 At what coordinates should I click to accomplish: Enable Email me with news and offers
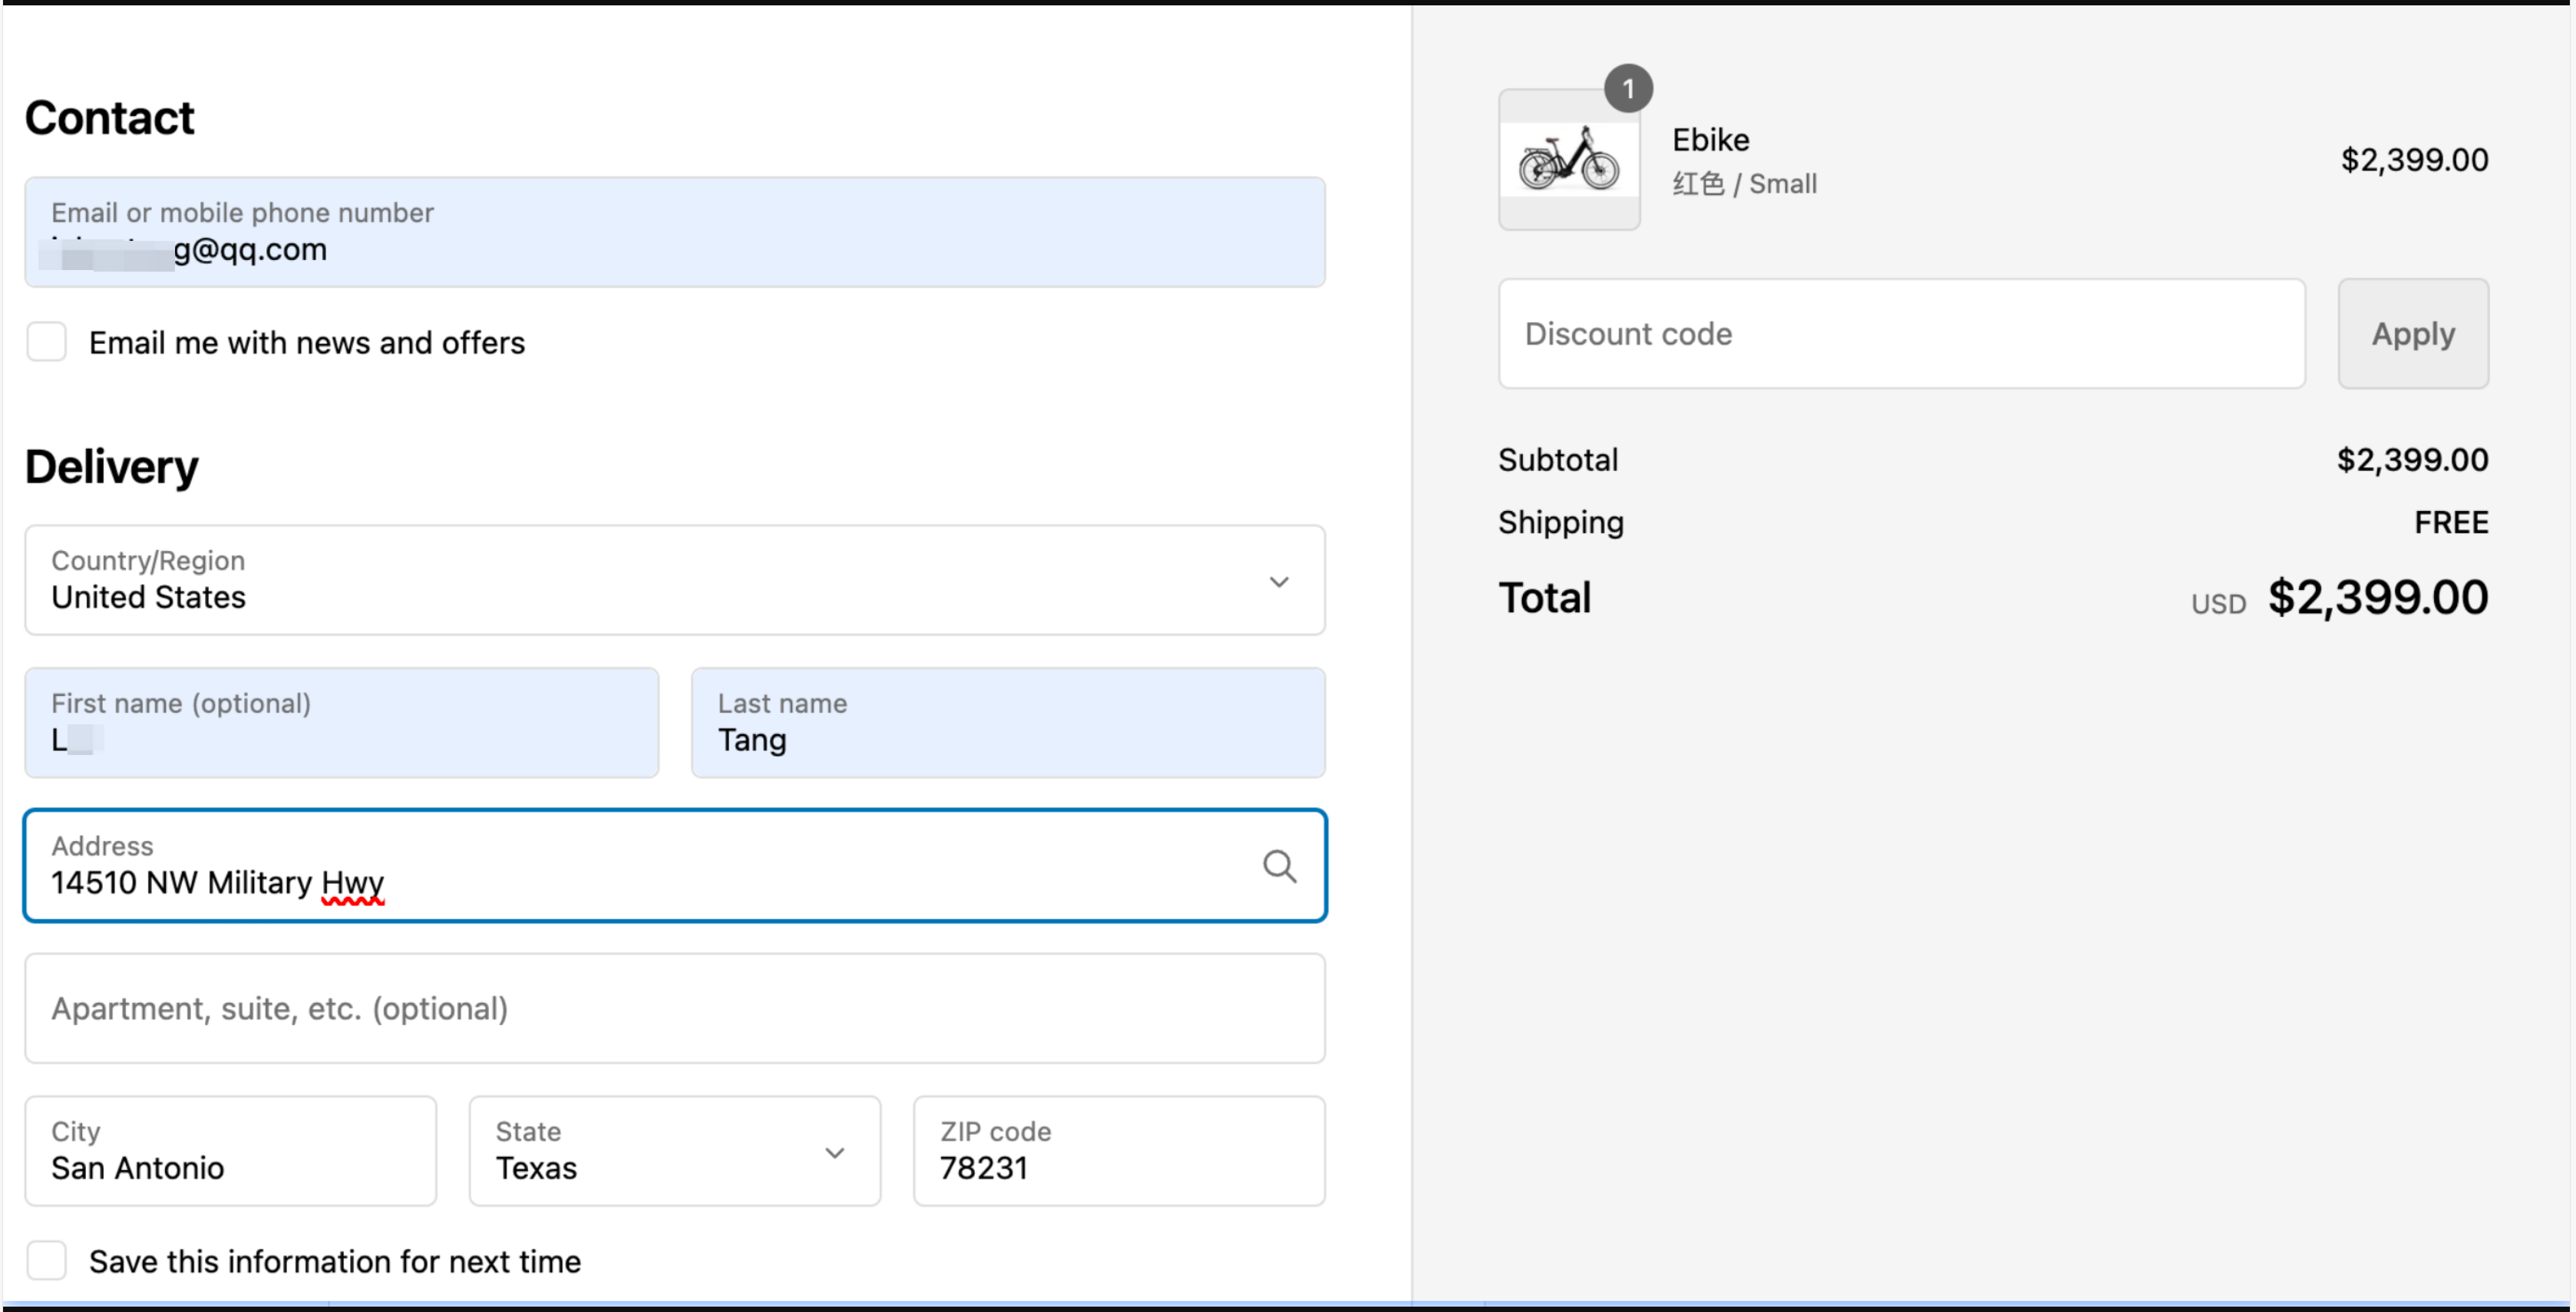click(x=47, y=343)
